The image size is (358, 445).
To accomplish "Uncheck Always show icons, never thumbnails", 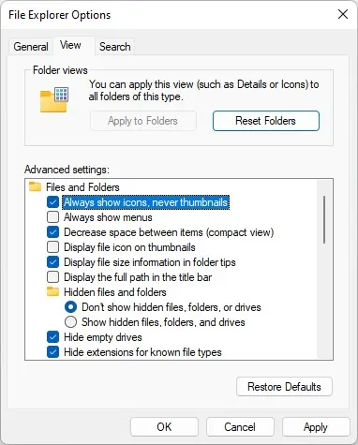I will click(x=52, y=202).
